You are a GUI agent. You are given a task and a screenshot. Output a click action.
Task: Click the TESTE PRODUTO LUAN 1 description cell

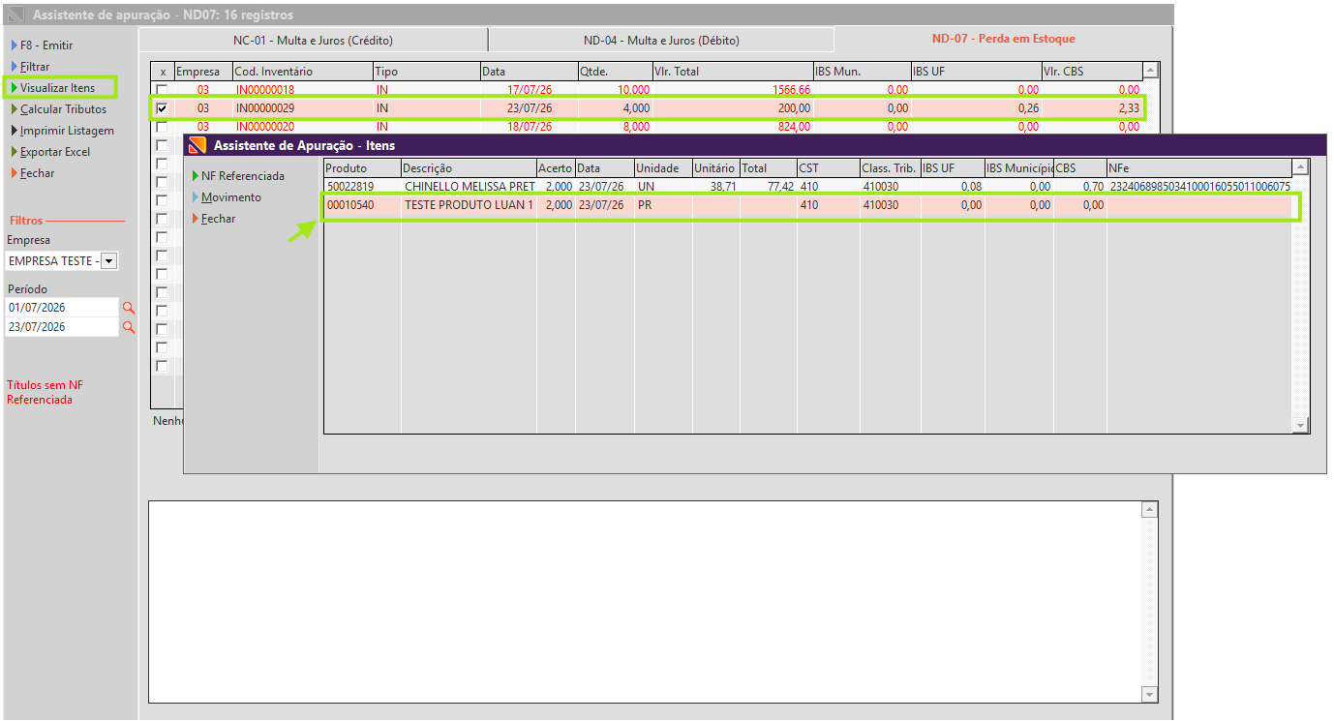click(x=469, y=205)
